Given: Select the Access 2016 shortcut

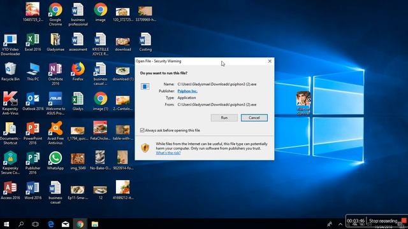Looking at the screenshot, I should 10,190.
